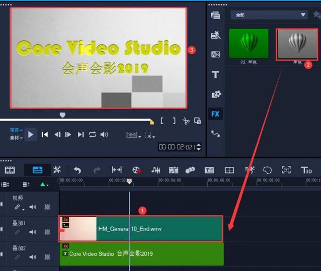Click the preview scrubber handle
Image resolution: width=321 pixels, height=271 pixels.
click(x=62, y=115)
